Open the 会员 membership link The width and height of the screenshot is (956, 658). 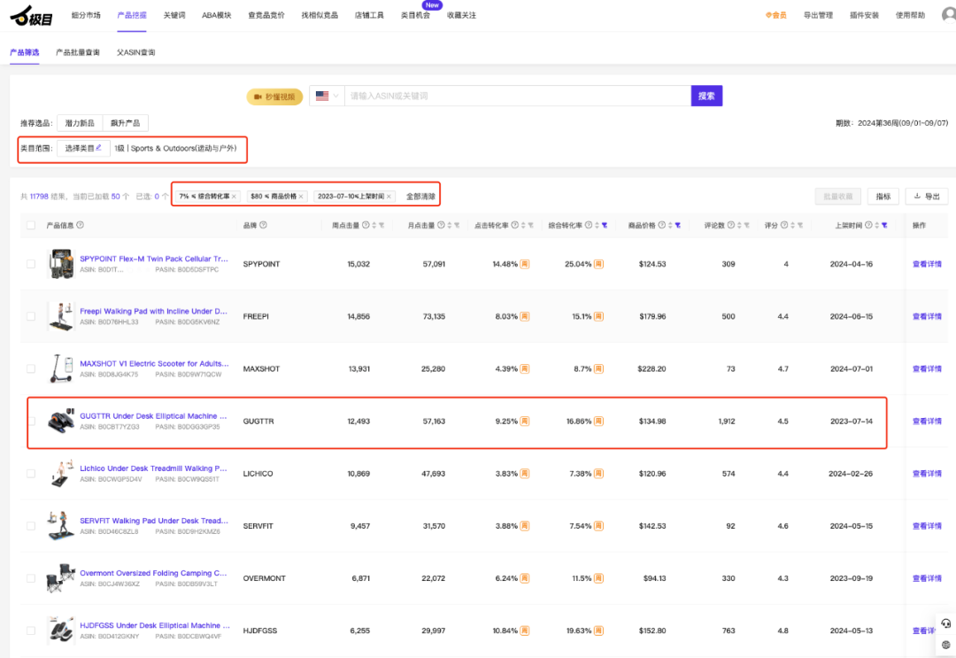[x=776, y=15]
